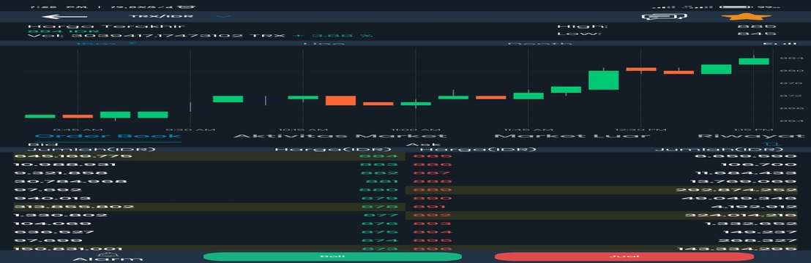
Task: Select ask price 889 row
Action: tap(602, 190)
